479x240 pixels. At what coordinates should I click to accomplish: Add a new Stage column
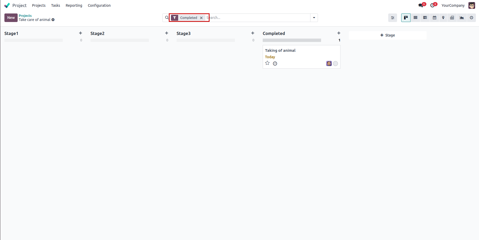(x=387, y=35)
